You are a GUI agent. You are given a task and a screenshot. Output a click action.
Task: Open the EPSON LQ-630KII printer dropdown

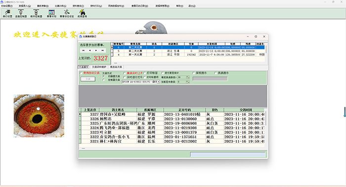coord(159,82)
